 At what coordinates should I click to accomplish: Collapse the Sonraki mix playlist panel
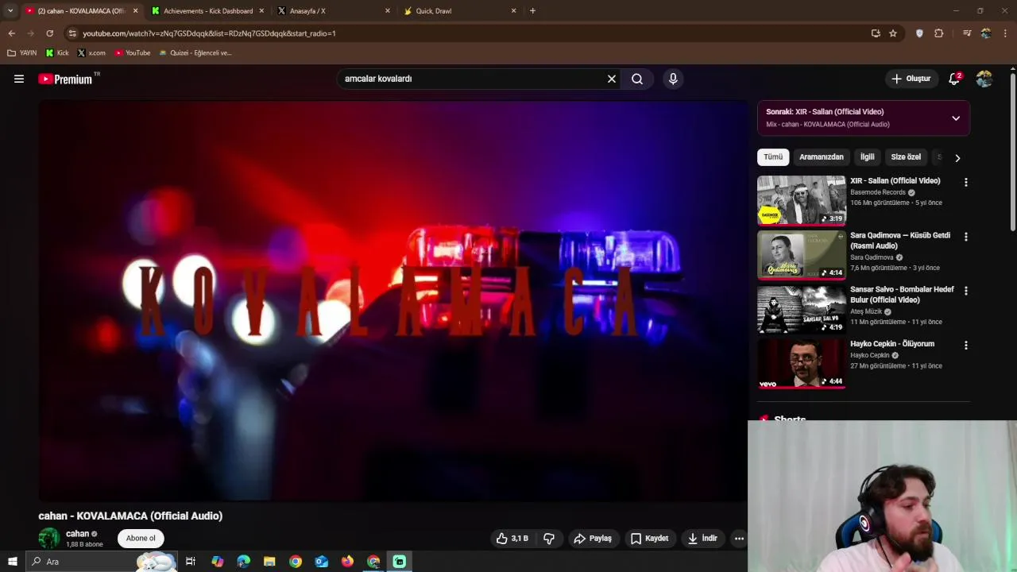pos(956,118)
